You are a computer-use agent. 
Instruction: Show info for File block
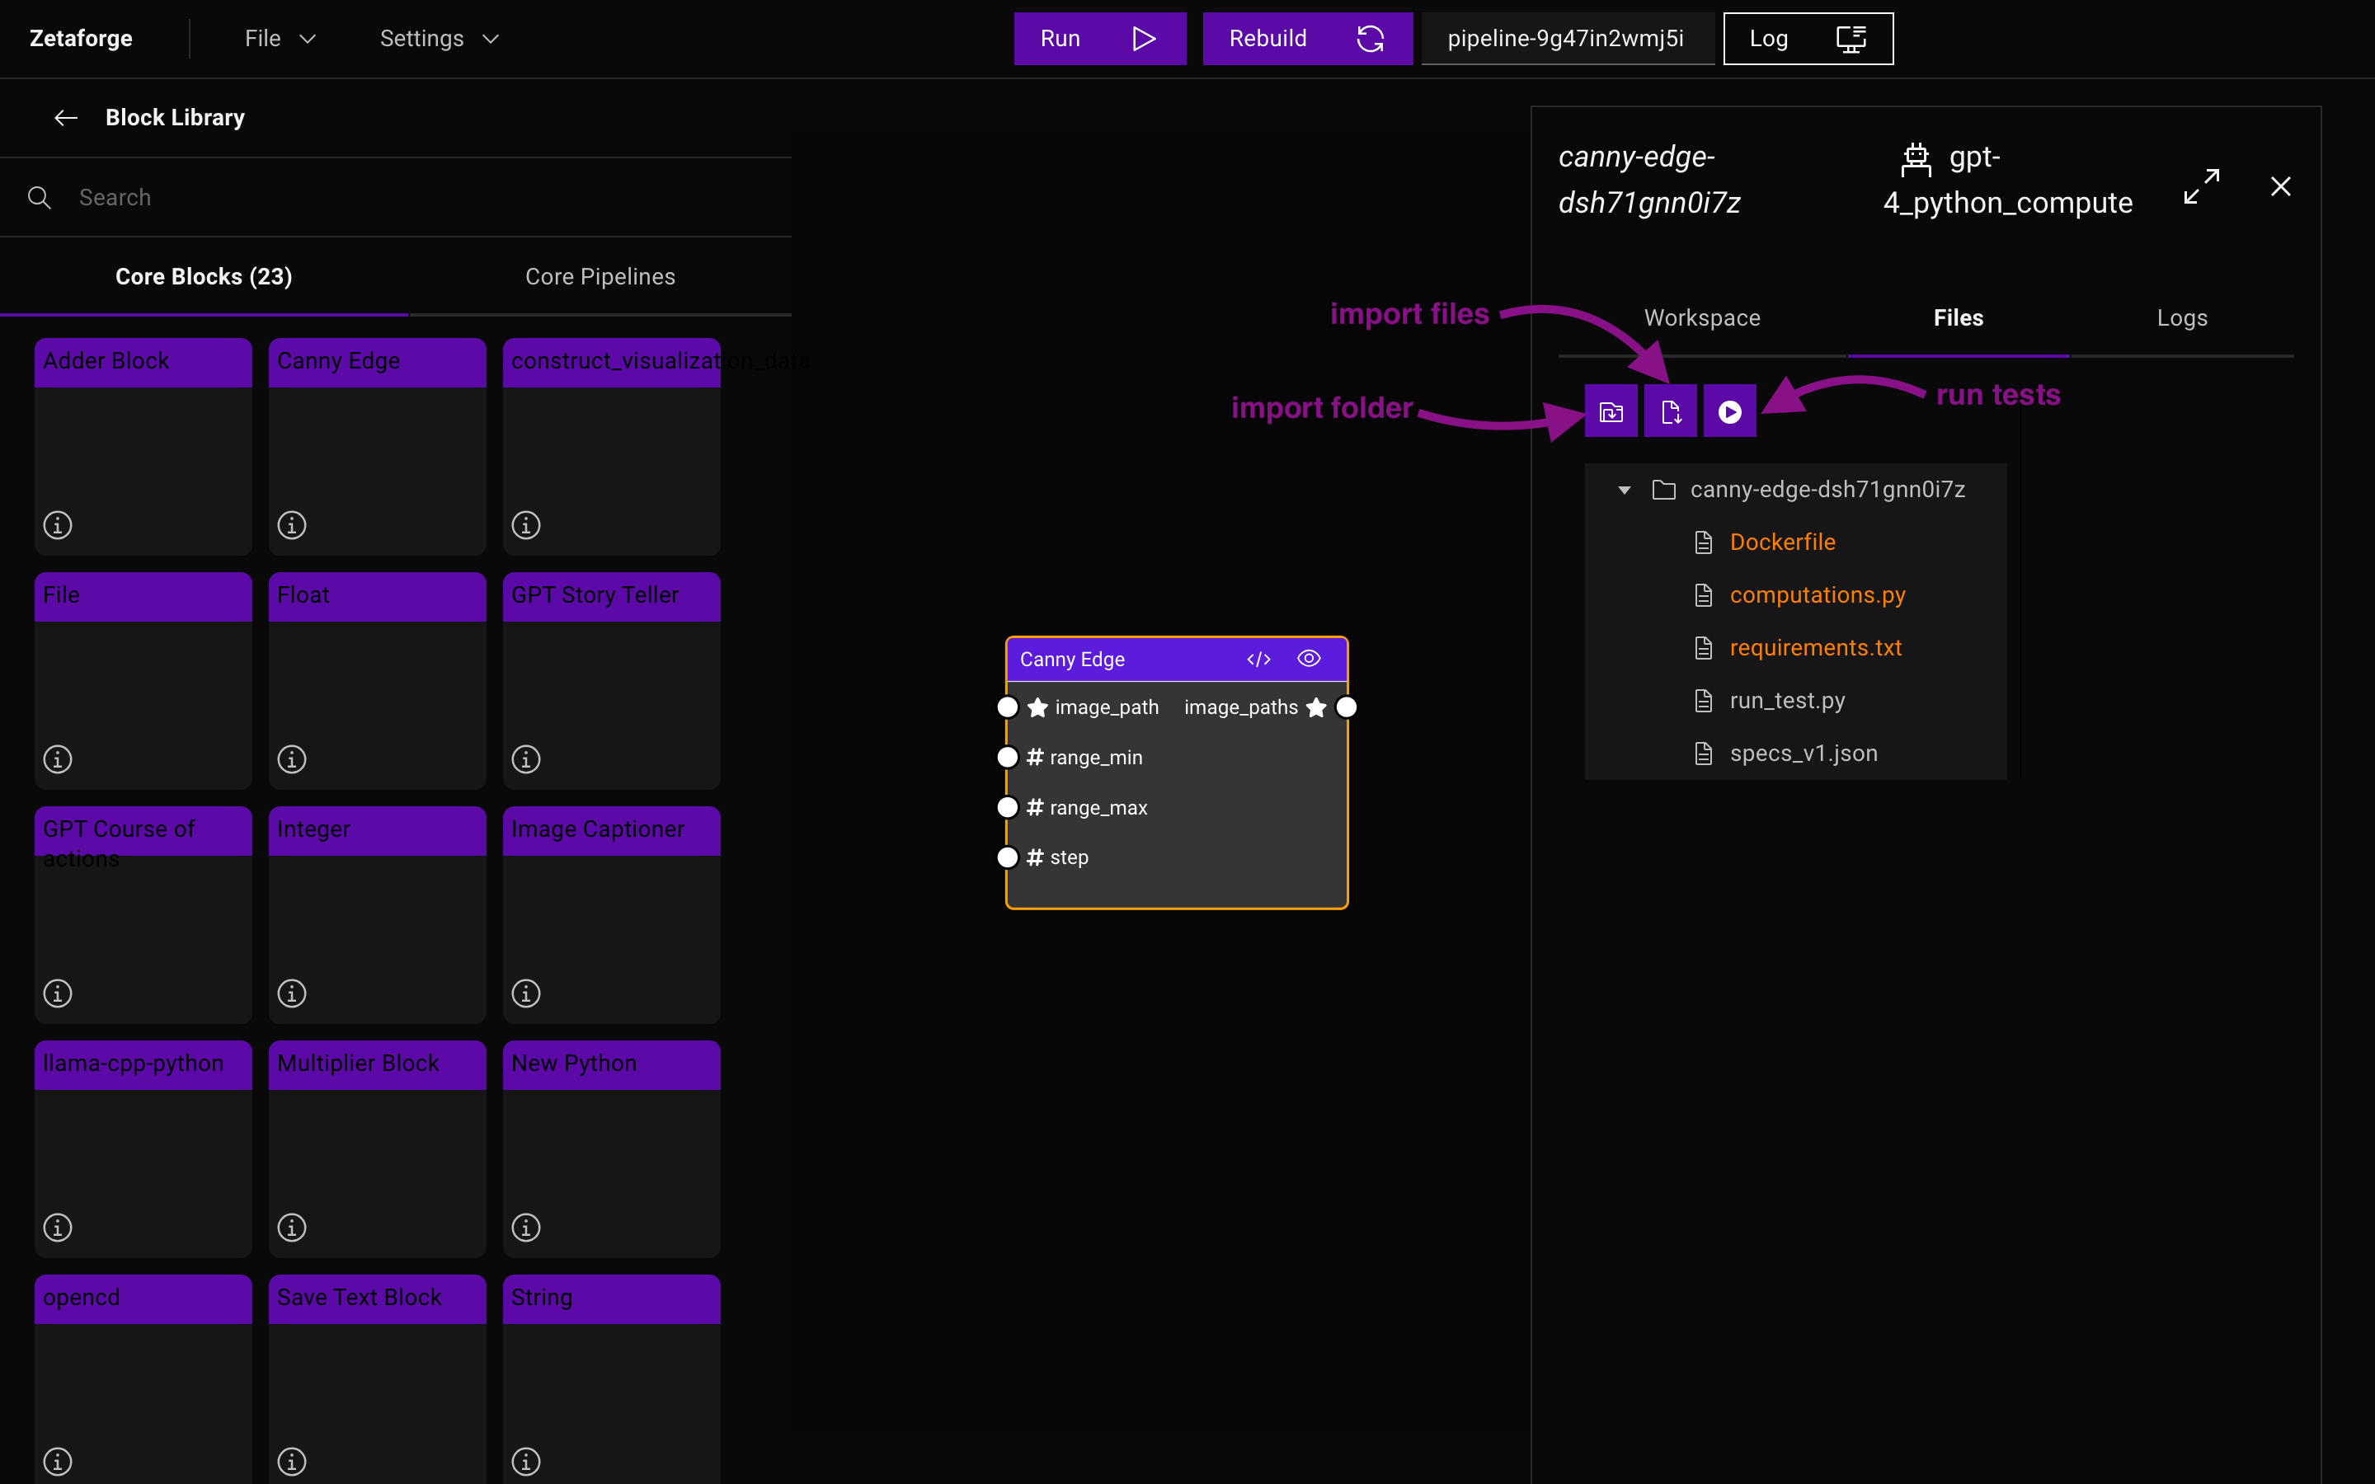[x=58, y=759]
